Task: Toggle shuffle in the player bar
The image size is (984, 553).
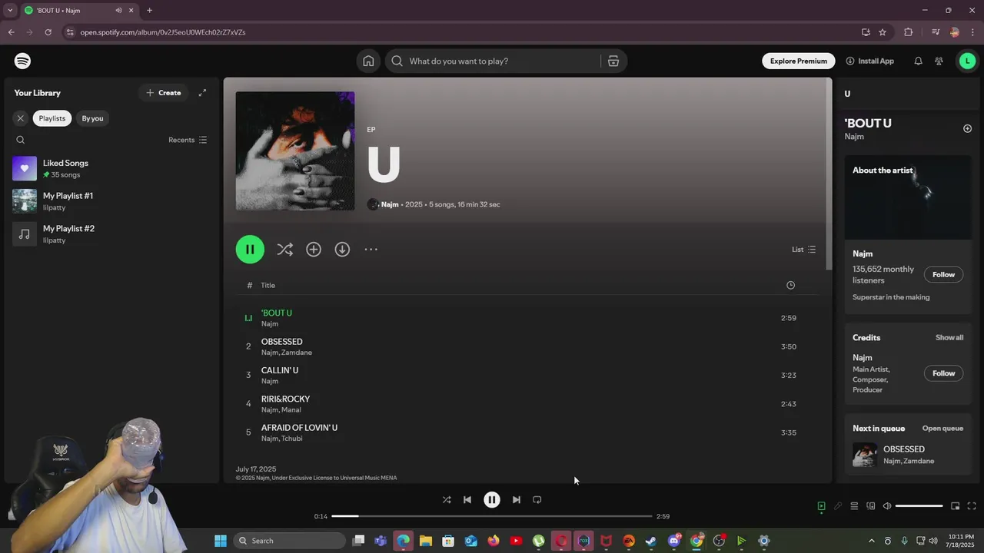Action: [x=447, y=499]
